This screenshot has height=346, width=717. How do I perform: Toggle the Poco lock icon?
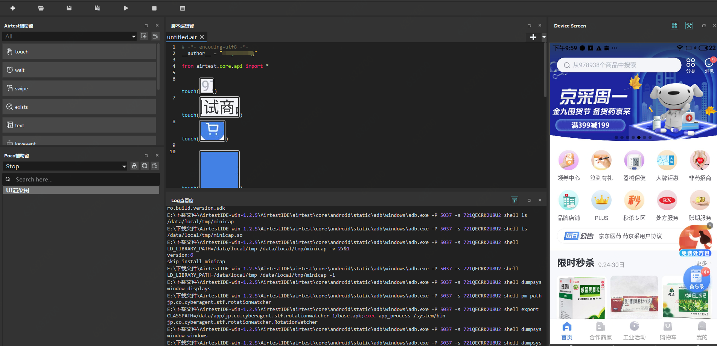tap(134, 166)
